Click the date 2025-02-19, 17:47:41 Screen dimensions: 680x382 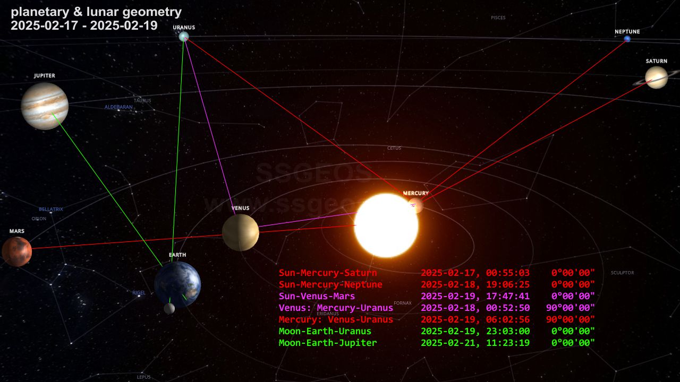click(x=475, y=296)
